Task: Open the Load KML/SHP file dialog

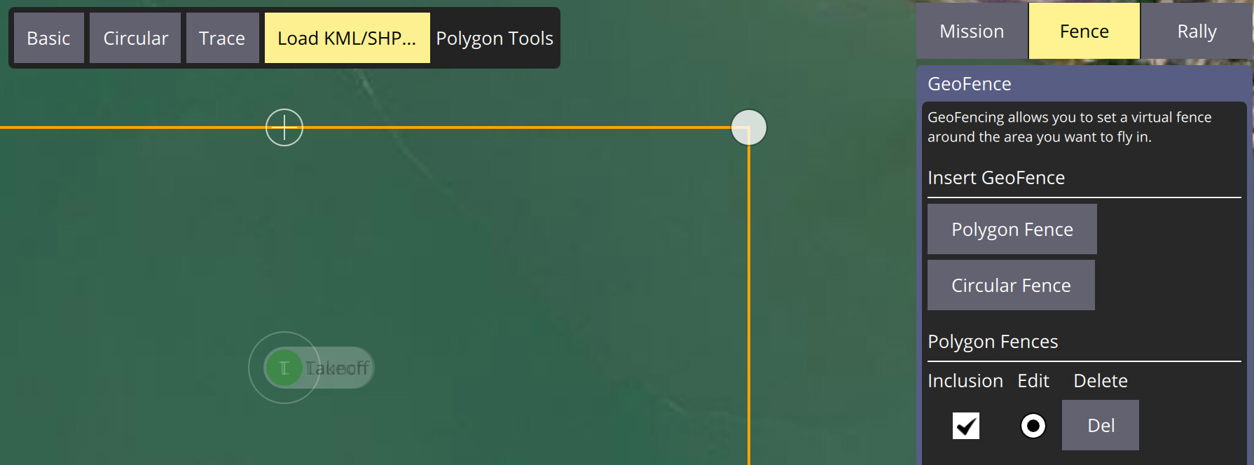Action: pos(347,38)
